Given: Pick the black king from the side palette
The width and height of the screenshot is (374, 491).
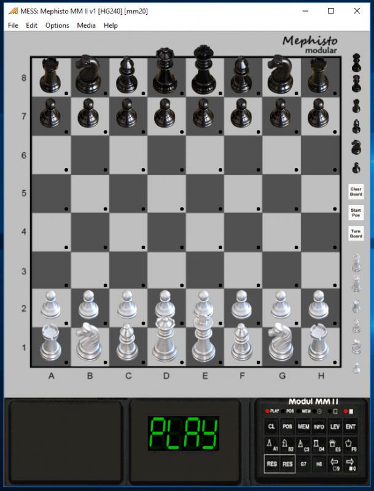Looking at the screenshot, I should pos(356,63).
